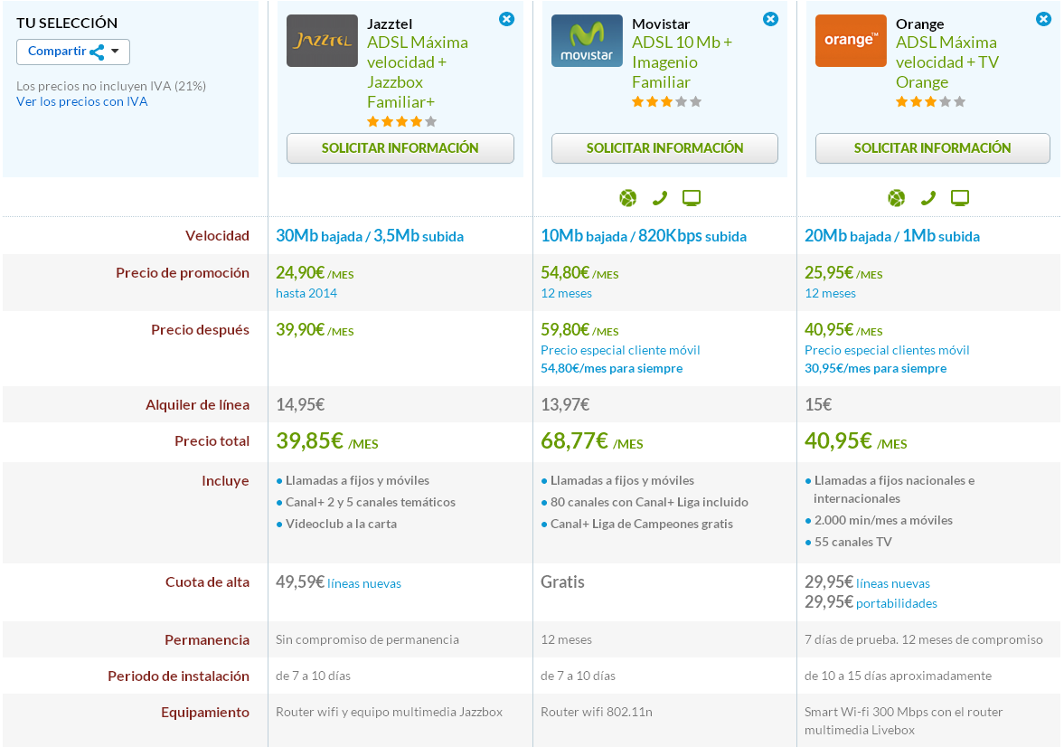Viewport: 1064px width, 747px height.
Task: Click Movistar 'Precio especial cliente móvil' text
Action: pyautogui.click(x=620, y=350)
